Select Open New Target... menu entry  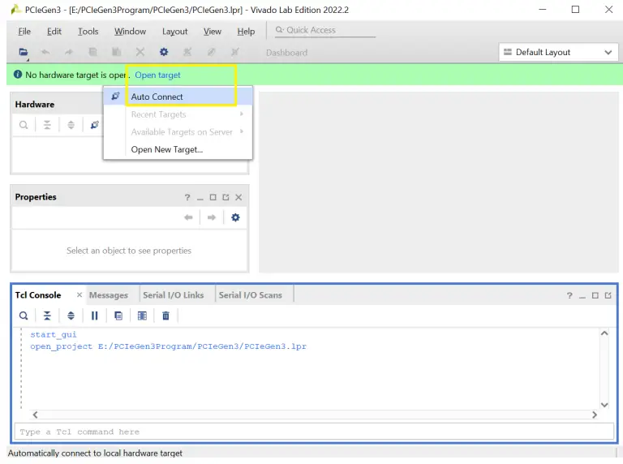click(x=178, y=149)
